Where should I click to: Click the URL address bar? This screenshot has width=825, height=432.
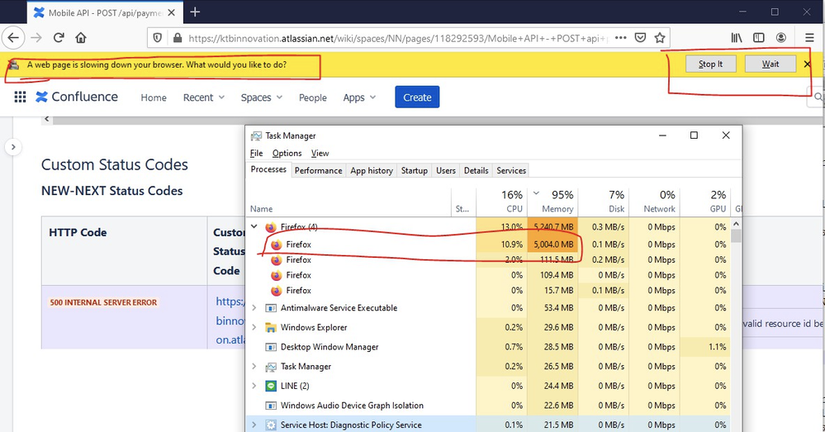pyautogui.click(x=397, y=38)
